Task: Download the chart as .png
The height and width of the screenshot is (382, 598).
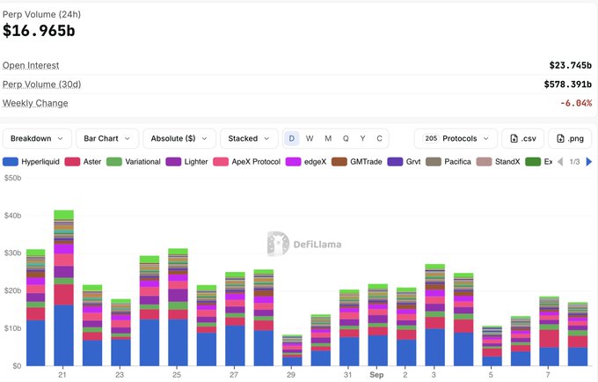Action: point(570,138)
